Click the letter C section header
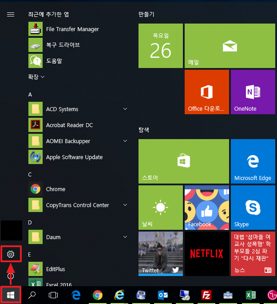The image size is (277, 304). coord(30,175)
